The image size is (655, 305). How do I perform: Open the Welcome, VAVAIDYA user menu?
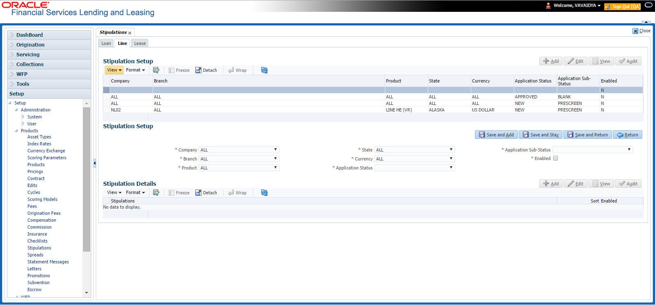[577, 6]
